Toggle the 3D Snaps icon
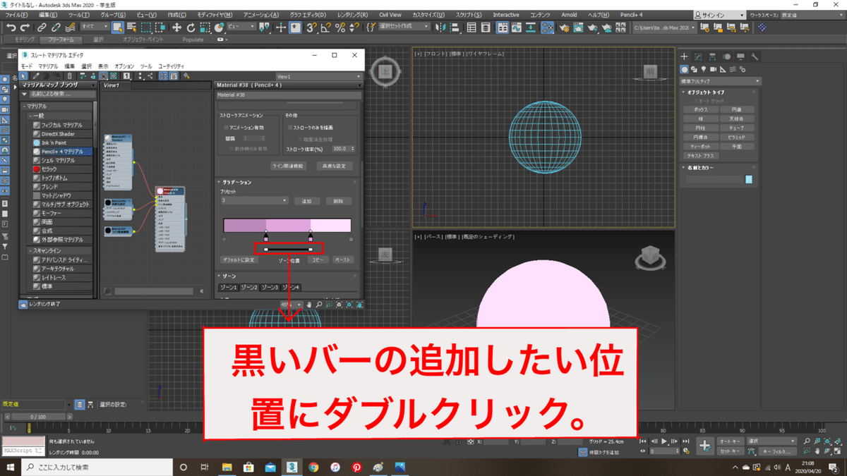Image resolution: width=847 pixels, height=476 pixels. (x=311, y=28)
